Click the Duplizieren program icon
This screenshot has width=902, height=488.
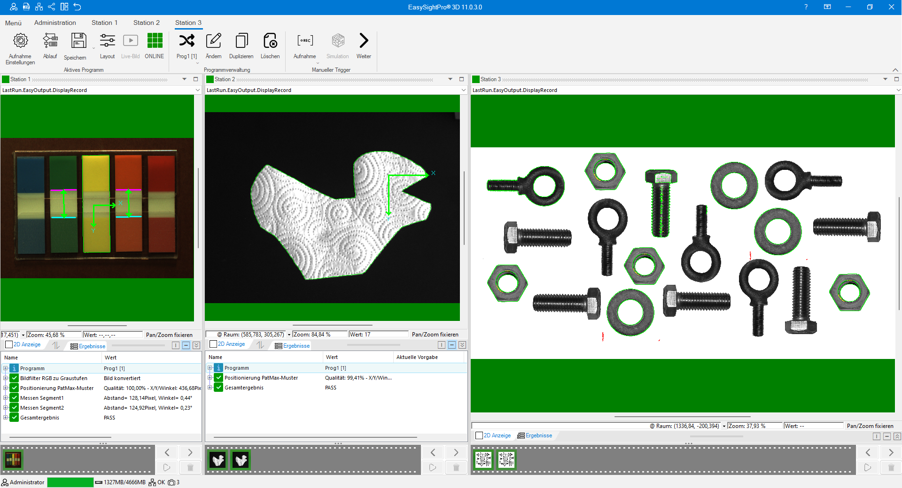[241, 41]
